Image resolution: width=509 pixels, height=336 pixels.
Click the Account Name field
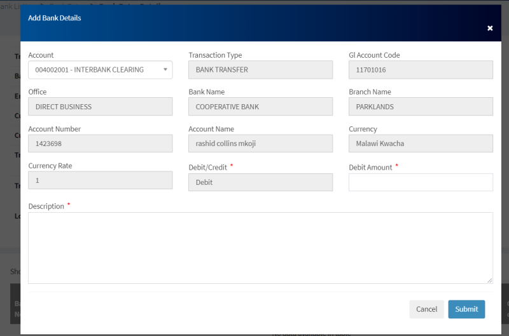260,144
